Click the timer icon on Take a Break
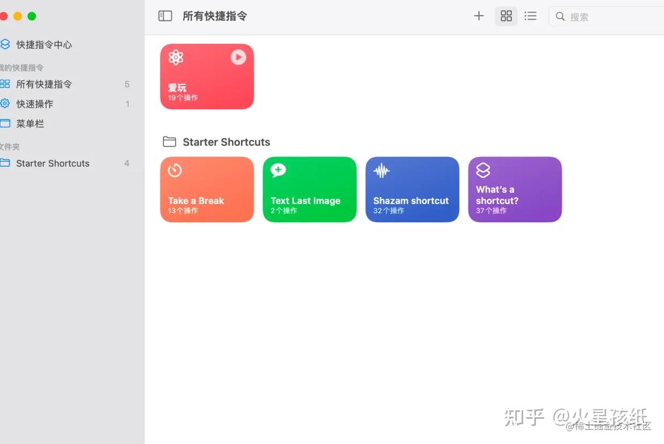Image resolution: width=664 pixels, height=444 pixels. 174,170
